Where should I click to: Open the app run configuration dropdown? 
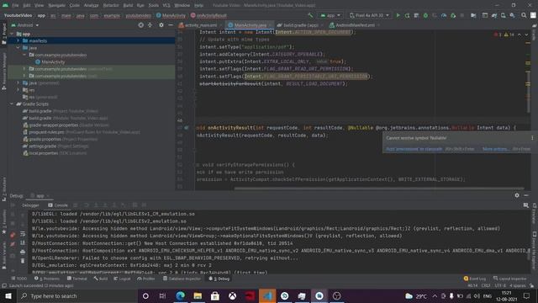coord(330,15)
